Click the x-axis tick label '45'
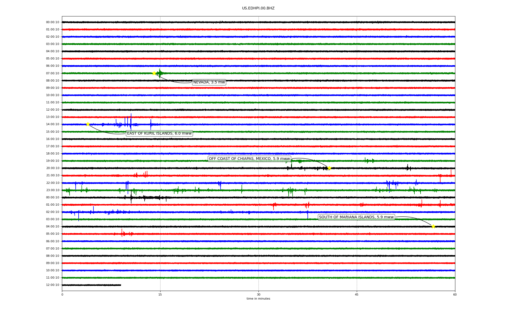The width and height of the screenshot is (517, 323). point(357,294)
